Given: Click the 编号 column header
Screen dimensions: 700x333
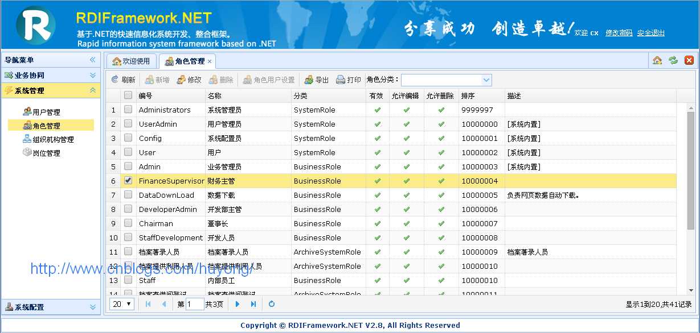Looking at the screenshot, I should (x=170, y=95).
